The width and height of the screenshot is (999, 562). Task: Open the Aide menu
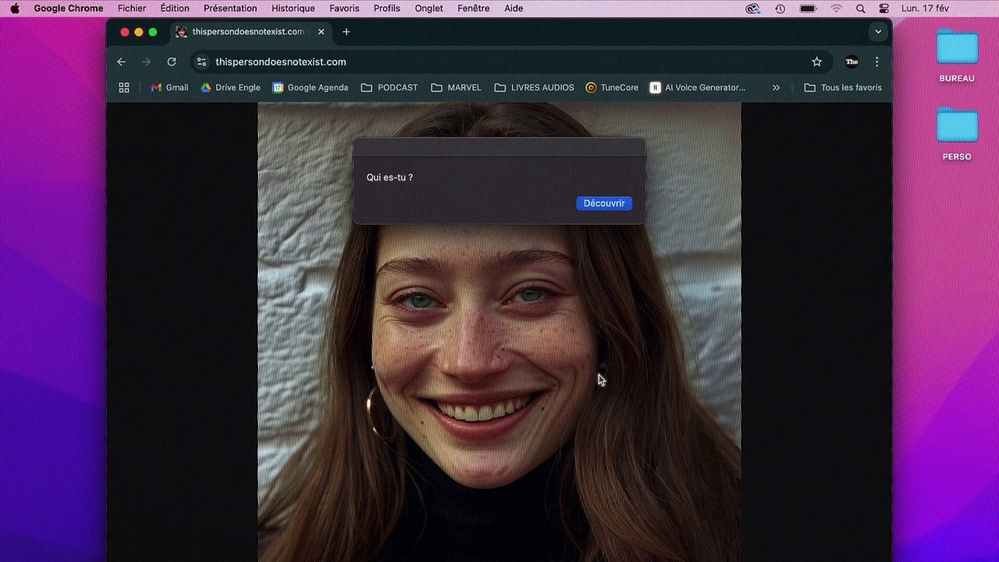point(514,9)
